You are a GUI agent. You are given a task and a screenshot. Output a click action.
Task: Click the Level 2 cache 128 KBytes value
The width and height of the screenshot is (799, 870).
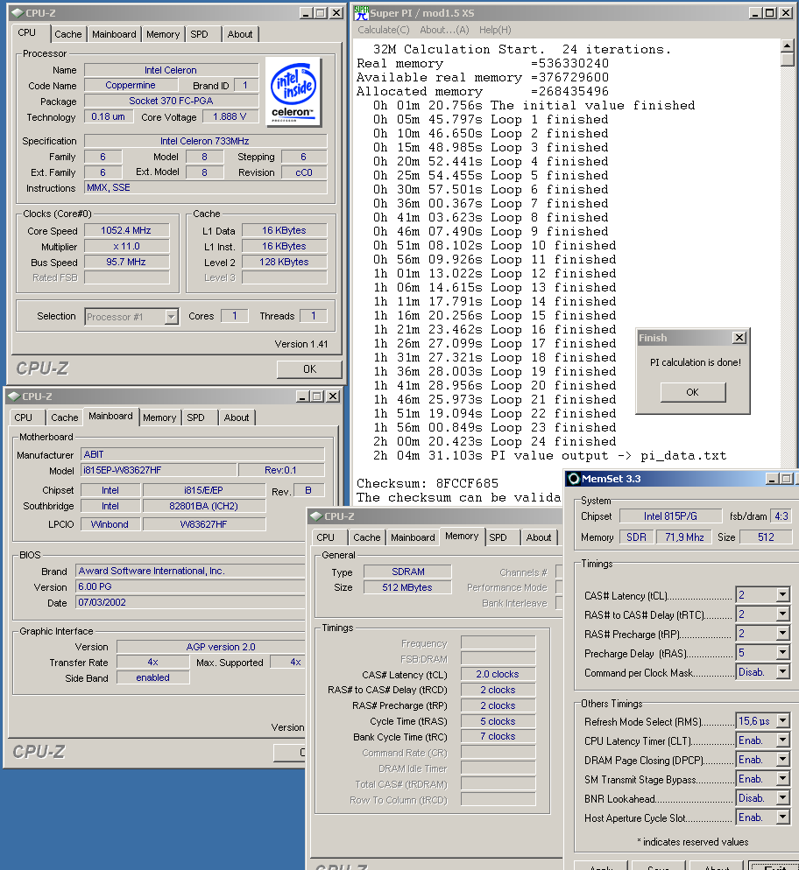coord(284,262)
